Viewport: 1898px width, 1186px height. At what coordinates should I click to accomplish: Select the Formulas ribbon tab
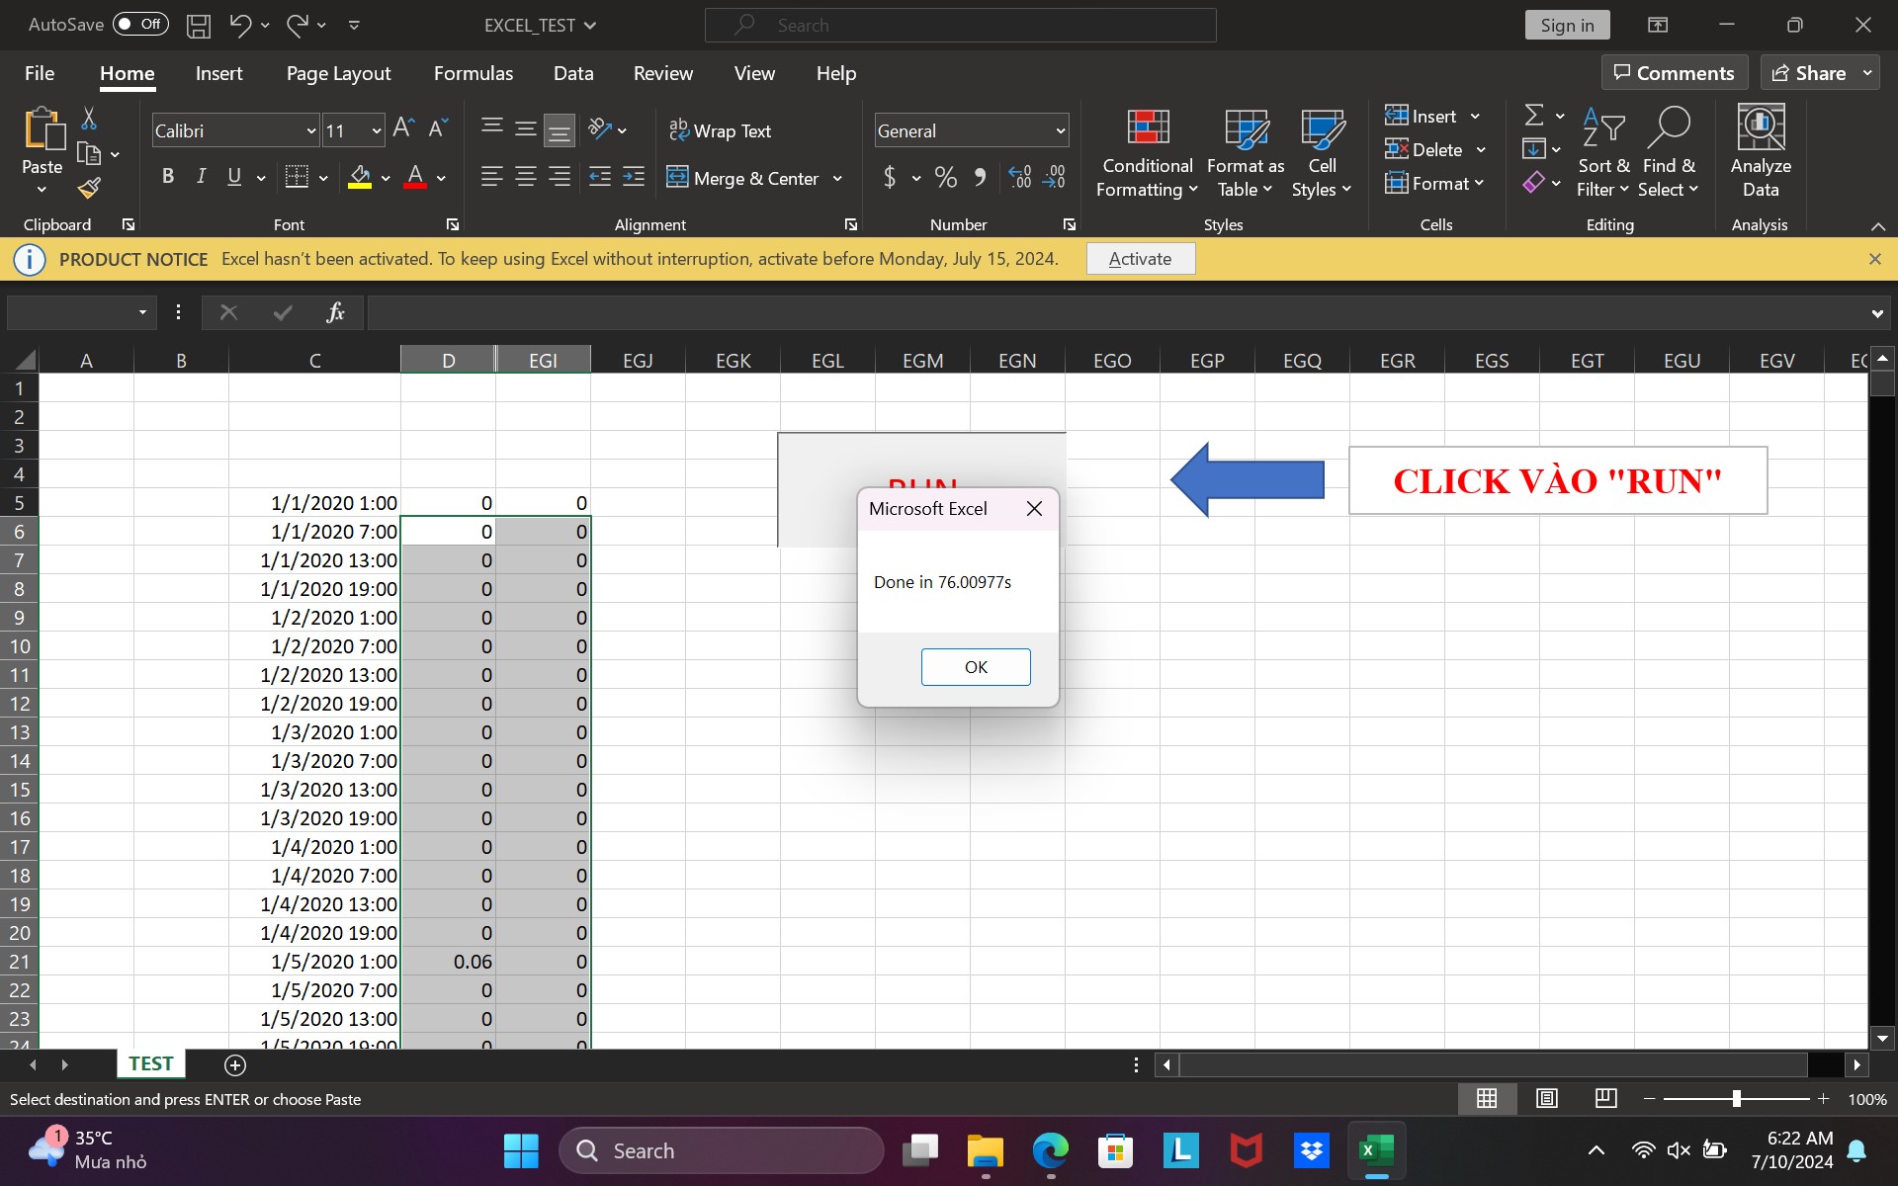473,74
